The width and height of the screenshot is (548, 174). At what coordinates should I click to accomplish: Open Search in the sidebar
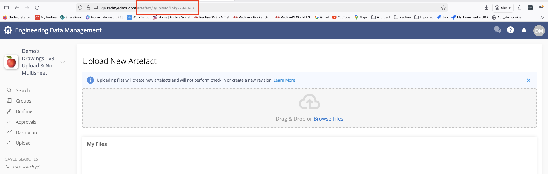pyautogui.click(x=23, y=90)
